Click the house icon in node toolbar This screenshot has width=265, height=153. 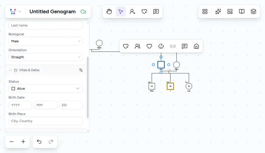click(196, 46)
